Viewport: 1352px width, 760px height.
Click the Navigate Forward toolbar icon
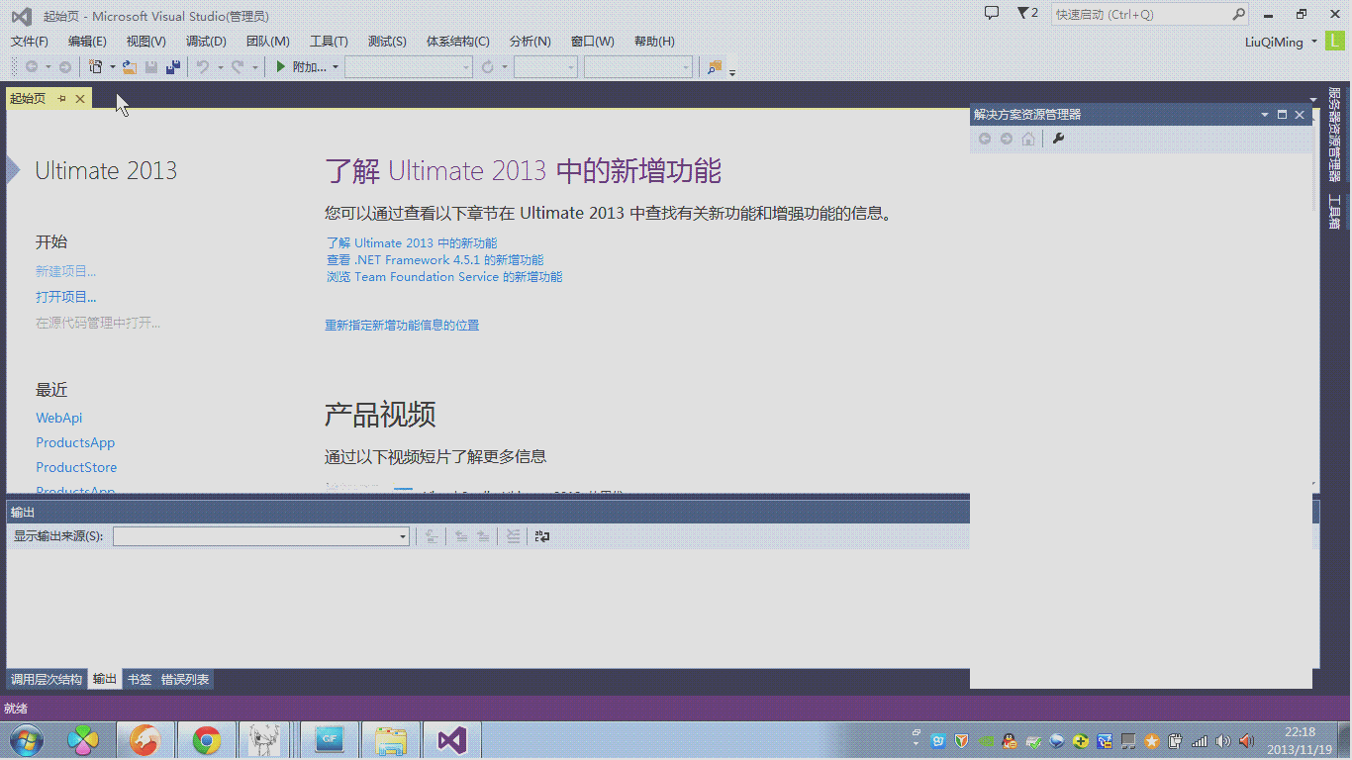coord(64,67)
